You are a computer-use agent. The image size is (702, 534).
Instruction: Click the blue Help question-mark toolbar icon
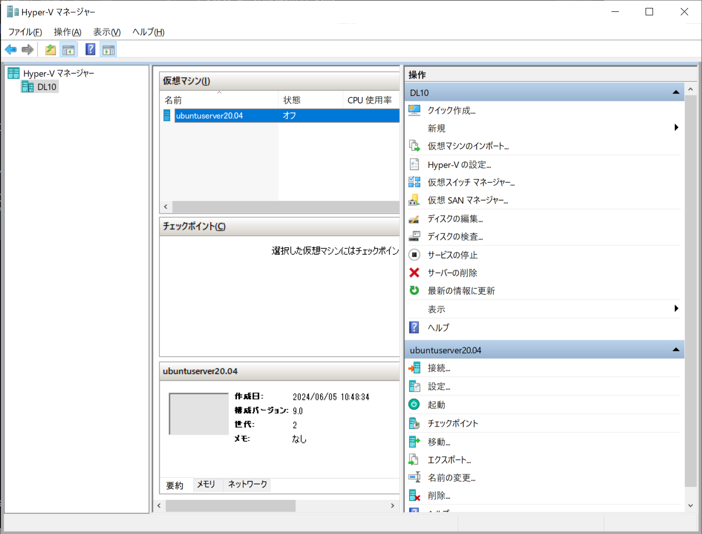pyautogui.click(x=91, y=49)
